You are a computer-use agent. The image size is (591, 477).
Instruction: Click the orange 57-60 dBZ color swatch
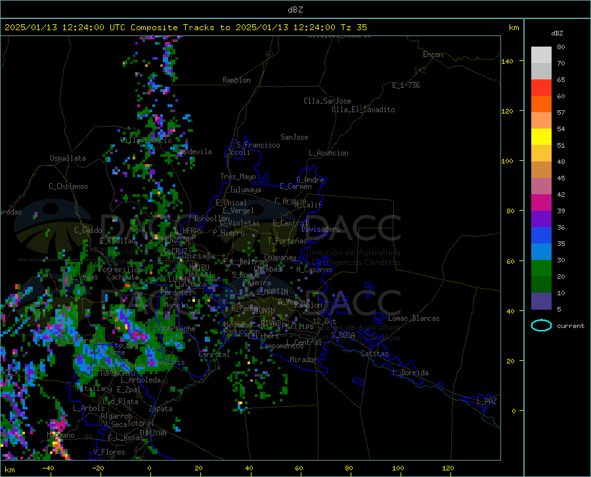point(541,104)
